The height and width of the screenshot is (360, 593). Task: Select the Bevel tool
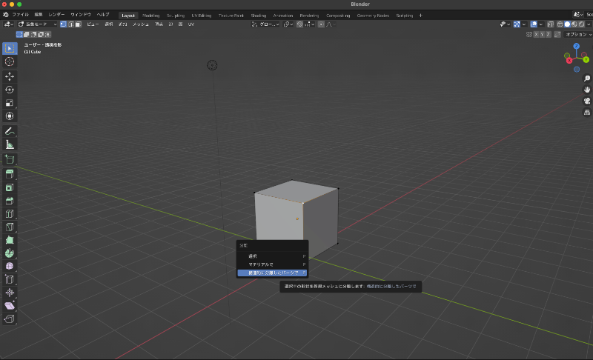pos(10,201)
